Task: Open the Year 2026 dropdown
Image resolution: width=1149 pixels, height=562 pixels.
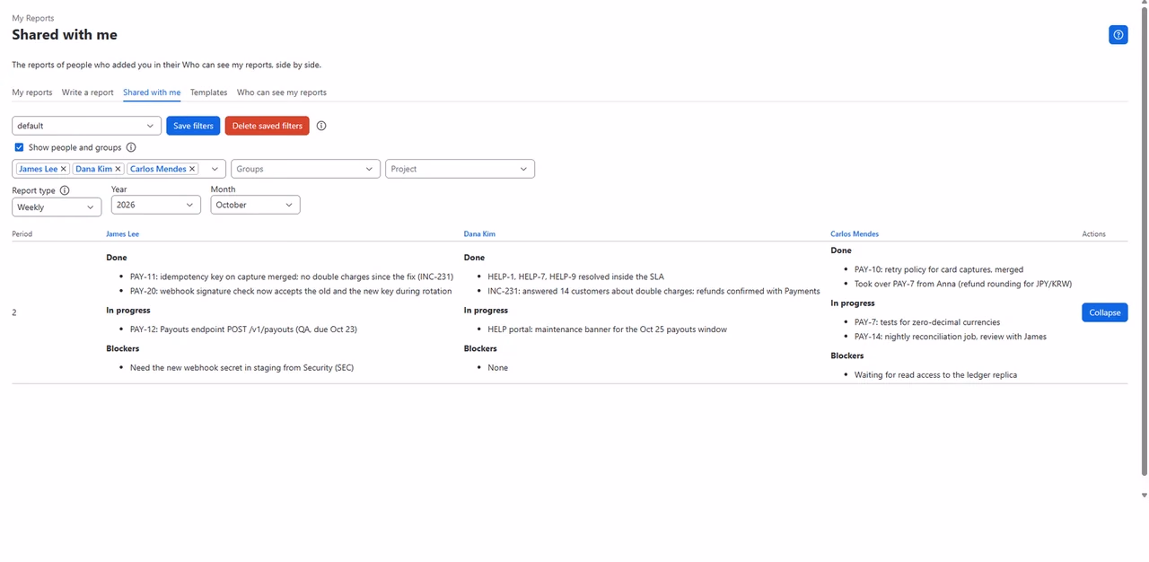Action: (x=156, y=205)
